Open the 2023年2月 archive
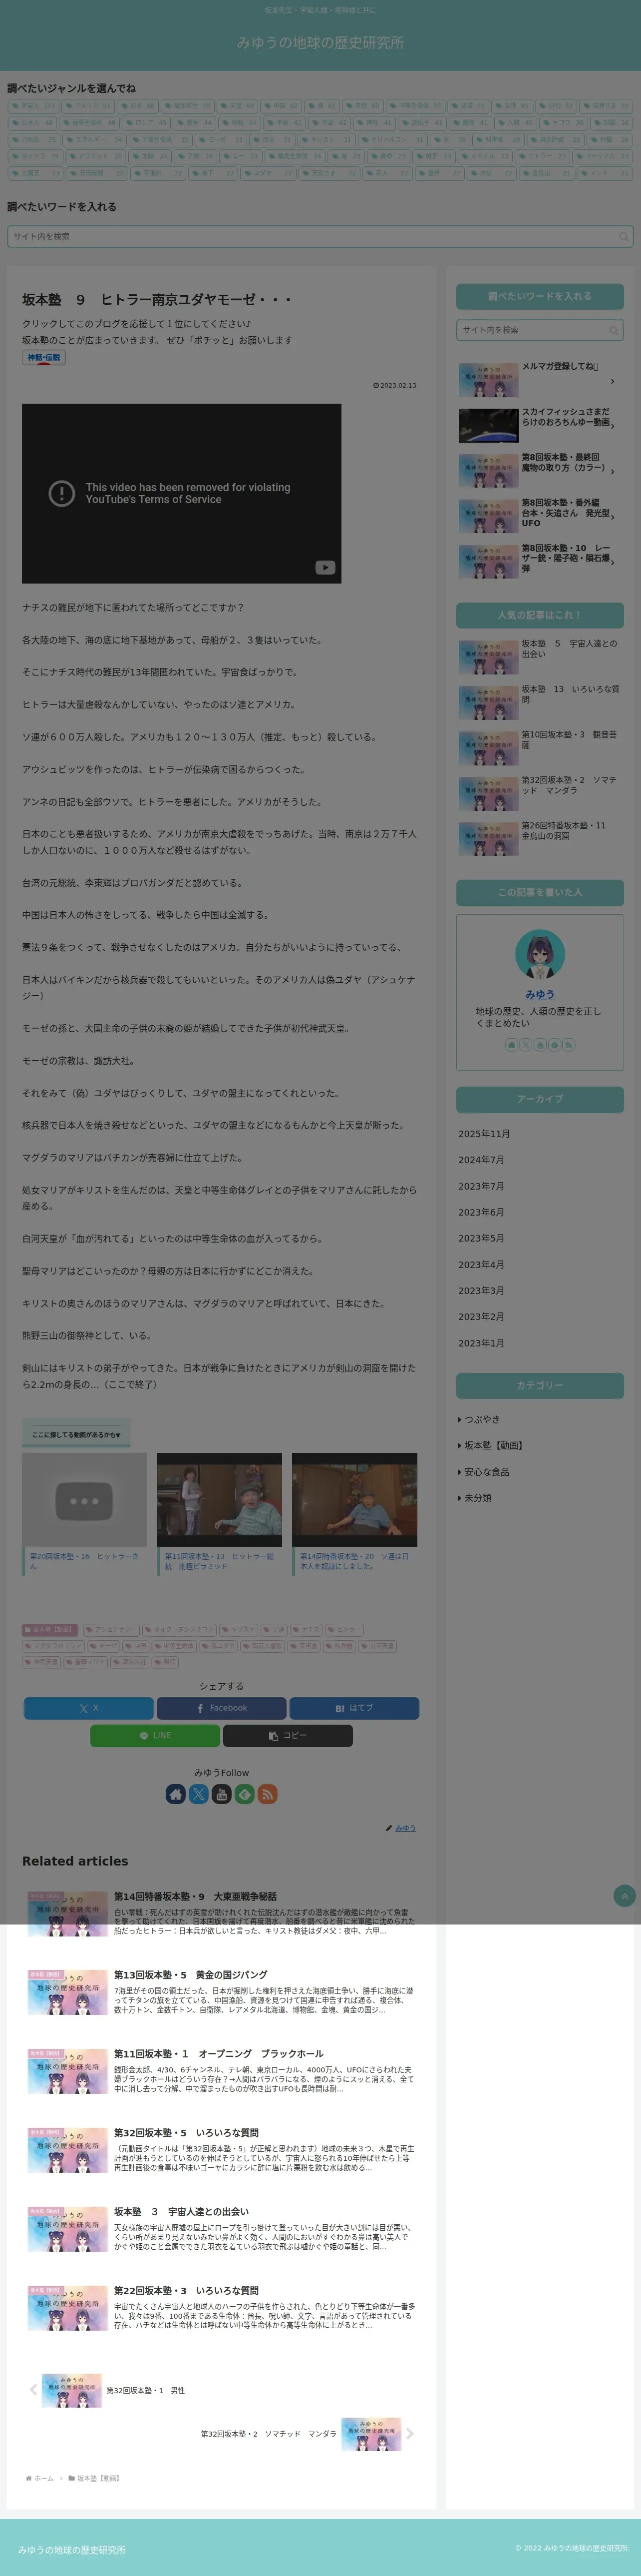 (481, 1317)
